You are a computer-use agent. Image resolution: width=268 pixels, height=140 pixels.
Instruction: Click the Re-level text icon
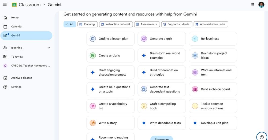[x=195, y=39]
